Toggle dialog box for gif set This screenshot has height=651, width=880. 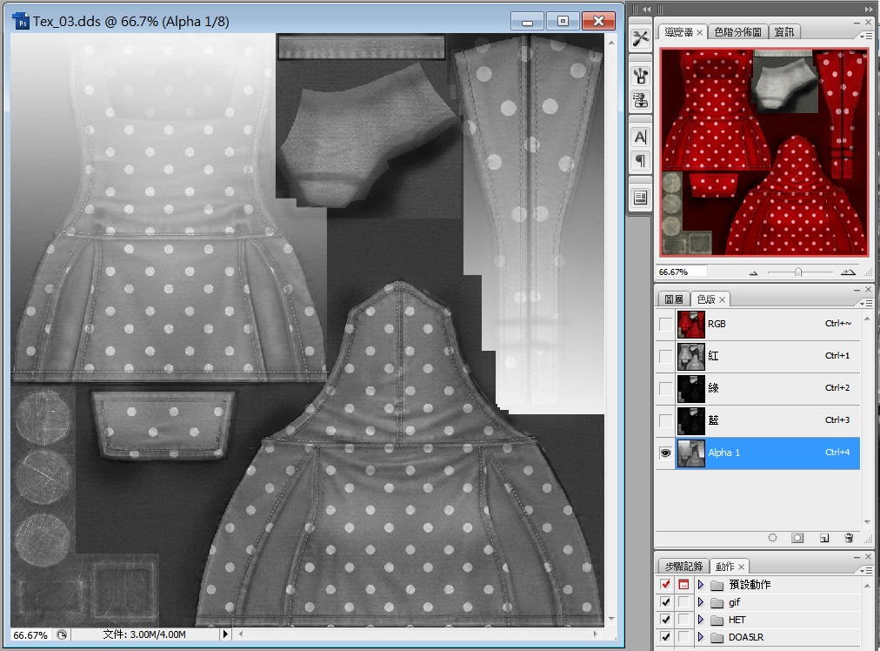click(683, 602)
